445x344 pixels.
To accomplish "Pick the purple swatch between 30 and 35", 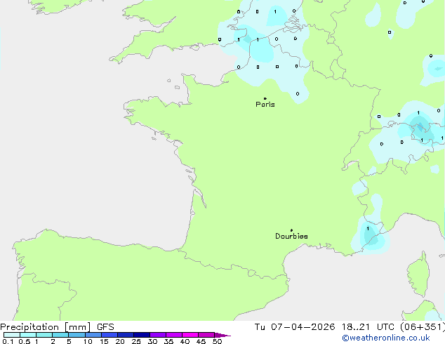I will (158, 335).
